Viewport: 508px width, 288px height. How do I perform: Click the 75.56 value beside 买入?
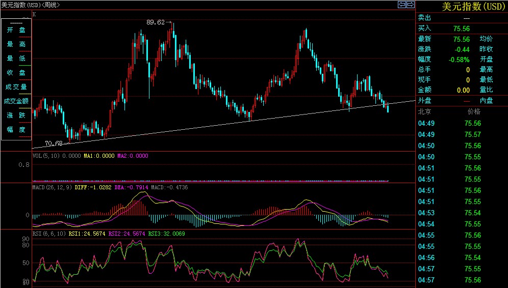(462, 29)
